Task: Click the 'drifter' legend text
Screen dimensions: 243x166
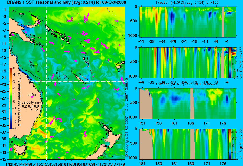Action: click(32, 95)
